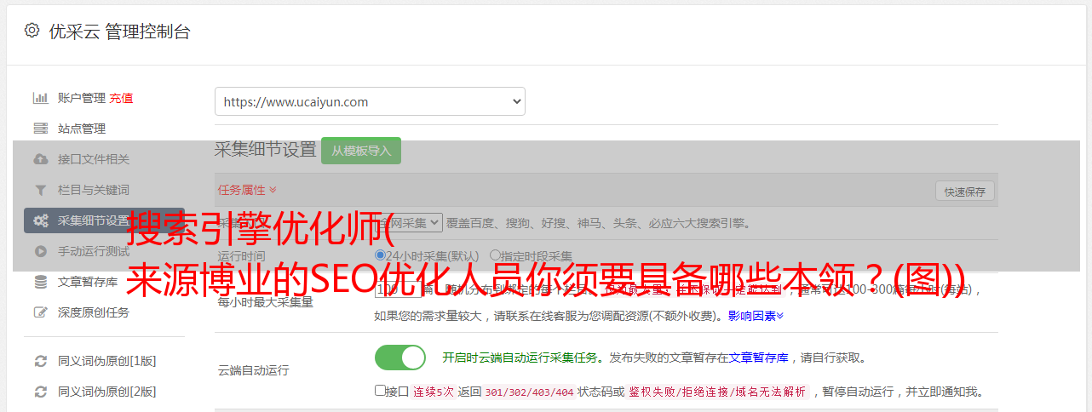Click the database icon for 文章暂存库
Image resolution: width=1092 pixels, height=412 pixels.
[40, 282]
